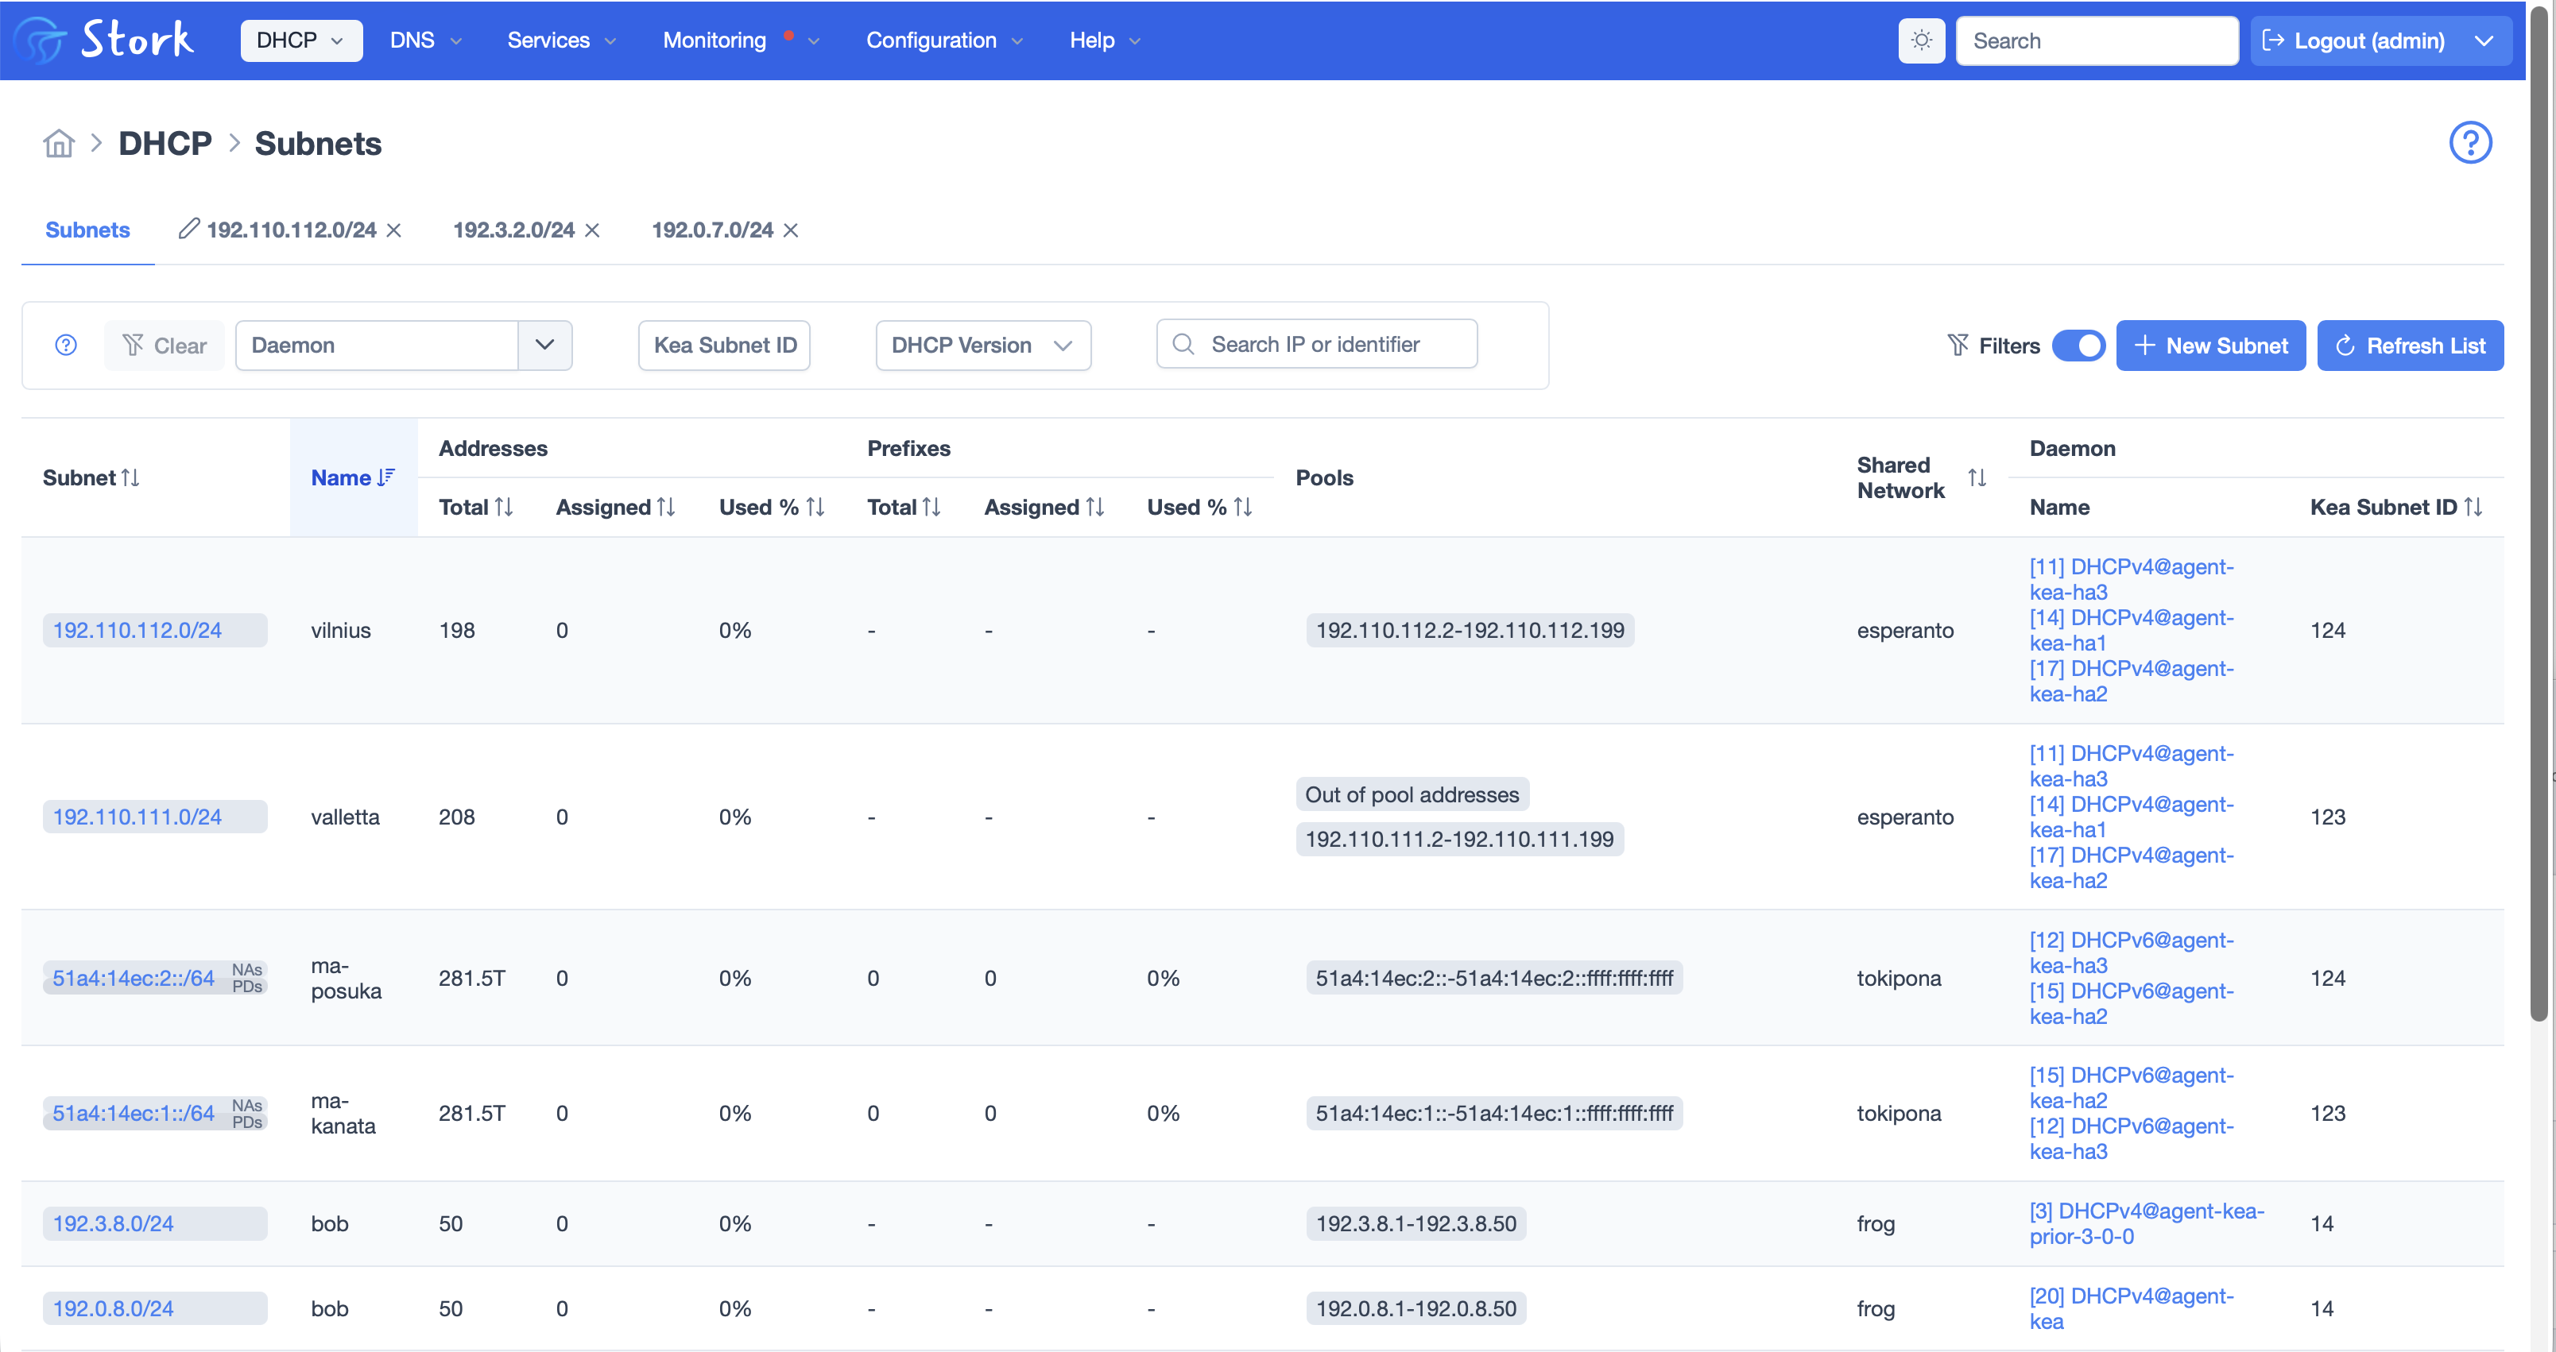This screenshot has width=2556, height=1352.
Task: Open subnet 192.3.8.0/24 link
Action: [113, 1224]
